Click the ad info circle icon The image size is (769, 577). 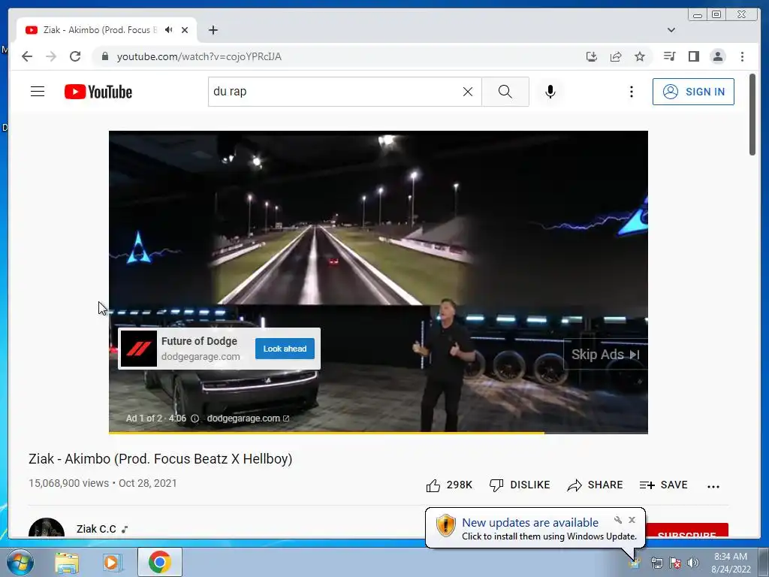click(x=195, y=418)
